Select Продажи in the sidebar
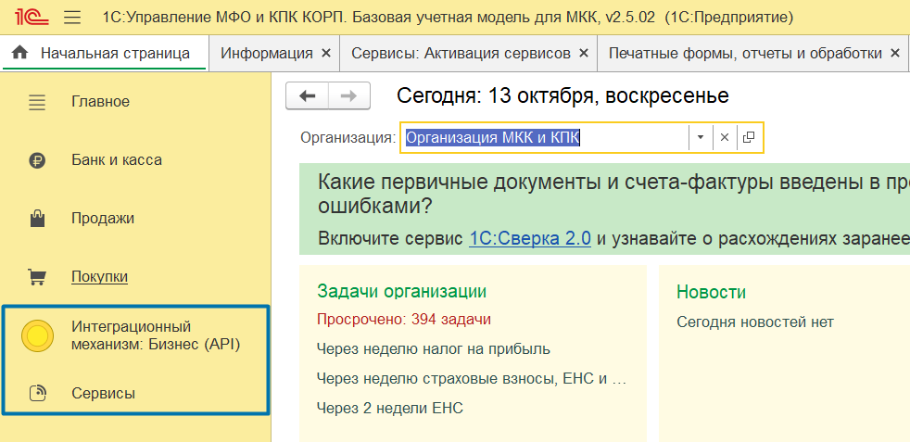 (x=103, y=218)
